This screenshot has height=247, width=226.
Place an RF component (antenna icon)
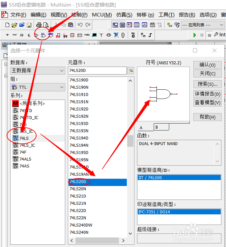click(101, 35)
